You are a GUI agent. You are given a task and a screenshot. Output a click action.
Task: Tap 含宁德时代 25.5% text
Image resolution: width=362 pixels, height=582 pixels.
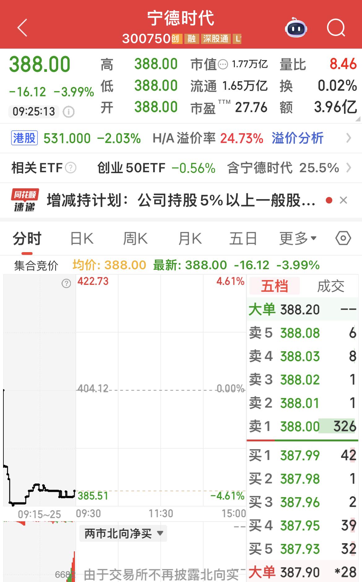tap(283, 168)
